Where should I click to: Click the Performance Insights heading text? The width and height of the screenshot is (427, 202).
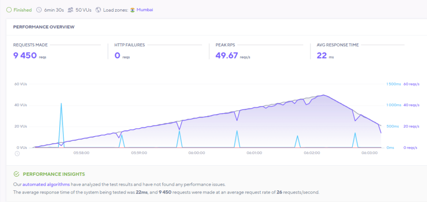[x=54, y=174]
